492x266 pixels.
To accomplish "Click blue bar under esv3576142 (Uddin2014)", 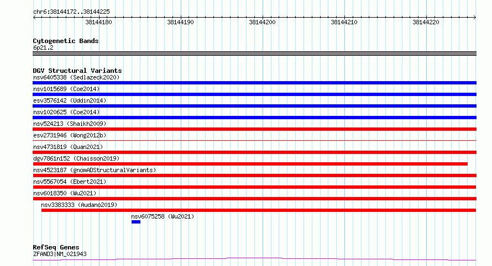I will pos(254,106).
